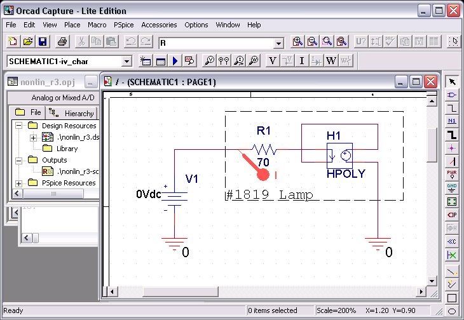Create new simulation profile icon
The width and height of the screenshot is (464, 320).
146,61
